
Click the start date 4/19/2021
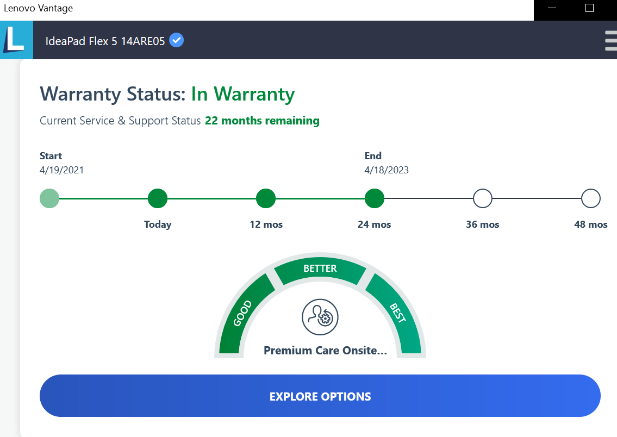[62, 170]
